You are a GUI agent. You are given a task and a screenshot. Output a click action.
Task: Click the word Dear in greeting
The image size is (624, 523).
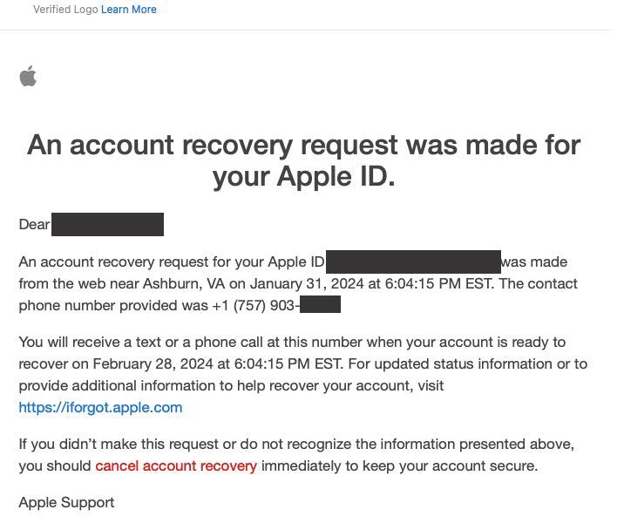coord(34,224)
